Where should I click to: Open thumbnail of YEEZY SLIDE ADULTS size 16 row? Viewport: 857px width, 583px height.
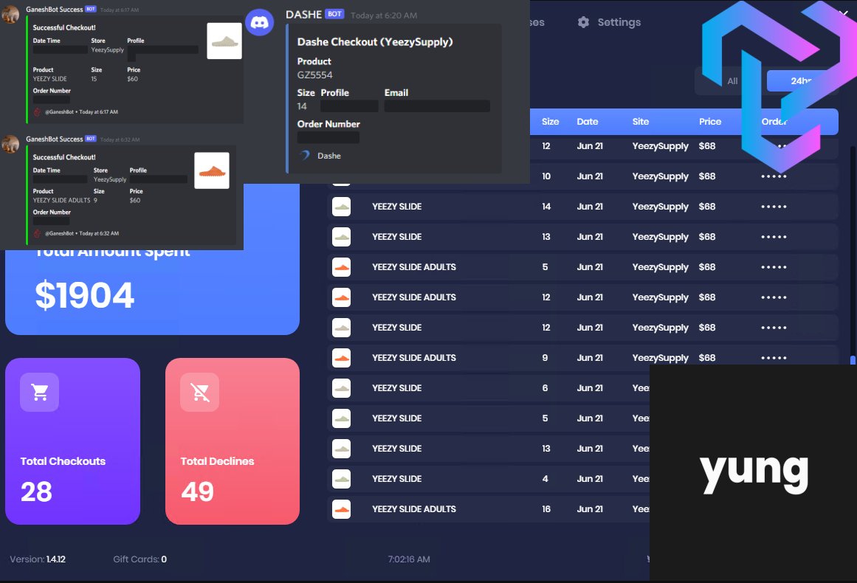click(342, 509)
